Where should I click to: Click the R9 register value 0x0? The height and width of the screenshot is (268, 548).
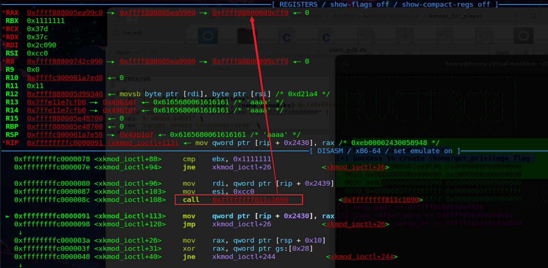point(33,70)
